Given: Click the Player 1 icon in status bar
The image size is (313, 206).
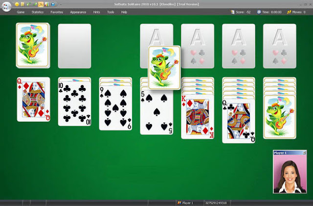Looking at the screenshot, I should (x=179, y=203).
